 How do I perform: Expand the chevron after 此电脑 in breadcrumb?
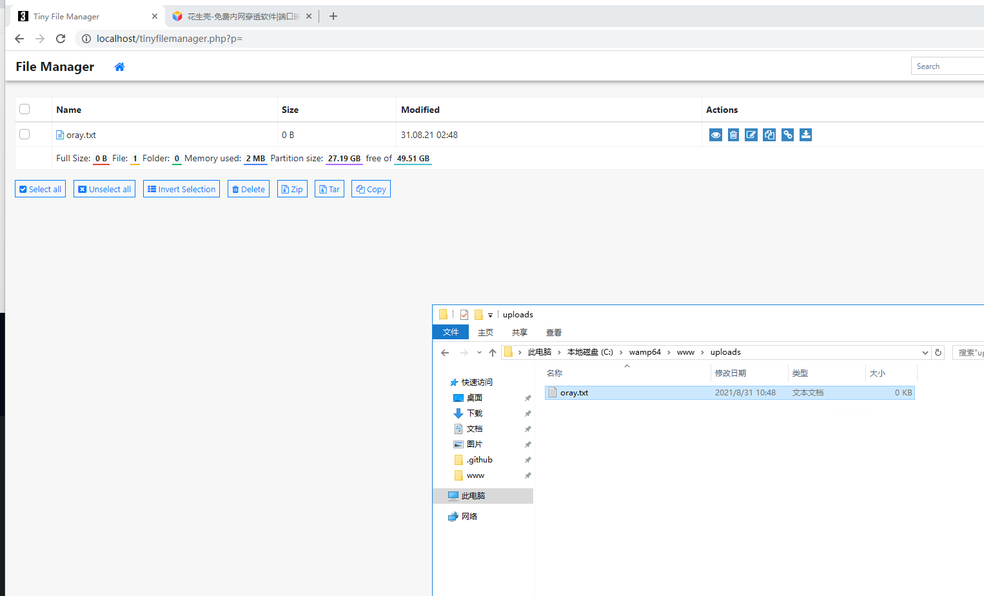tap(559, 352)
